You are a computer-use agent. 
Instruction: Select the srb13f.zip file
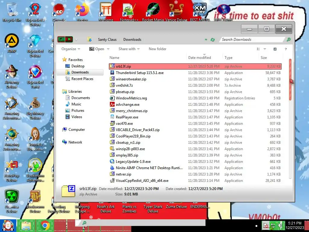(195, 66)
